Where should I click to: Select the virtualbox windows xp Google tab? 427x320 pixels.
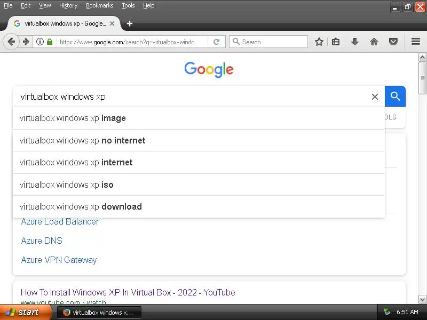64,23
